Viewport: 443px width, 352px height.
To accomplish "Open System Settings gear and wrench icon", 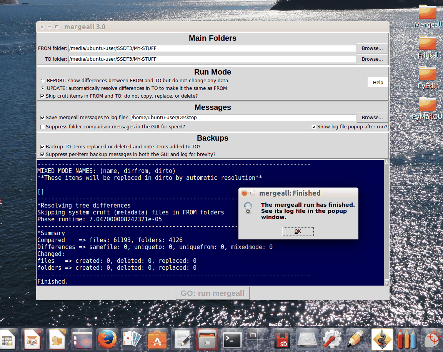I will click(332, 339).
